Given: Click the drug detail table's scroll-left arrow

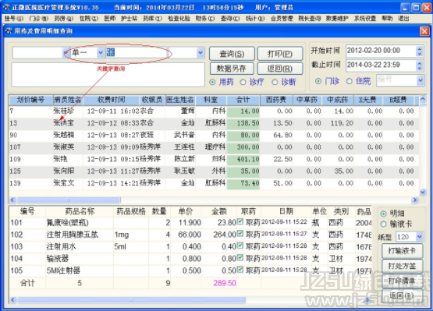Looking at the screenshot, I should [x=12, y=299].
